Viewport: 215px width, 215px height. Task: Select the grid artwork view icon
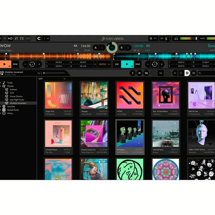coord(187,73)
